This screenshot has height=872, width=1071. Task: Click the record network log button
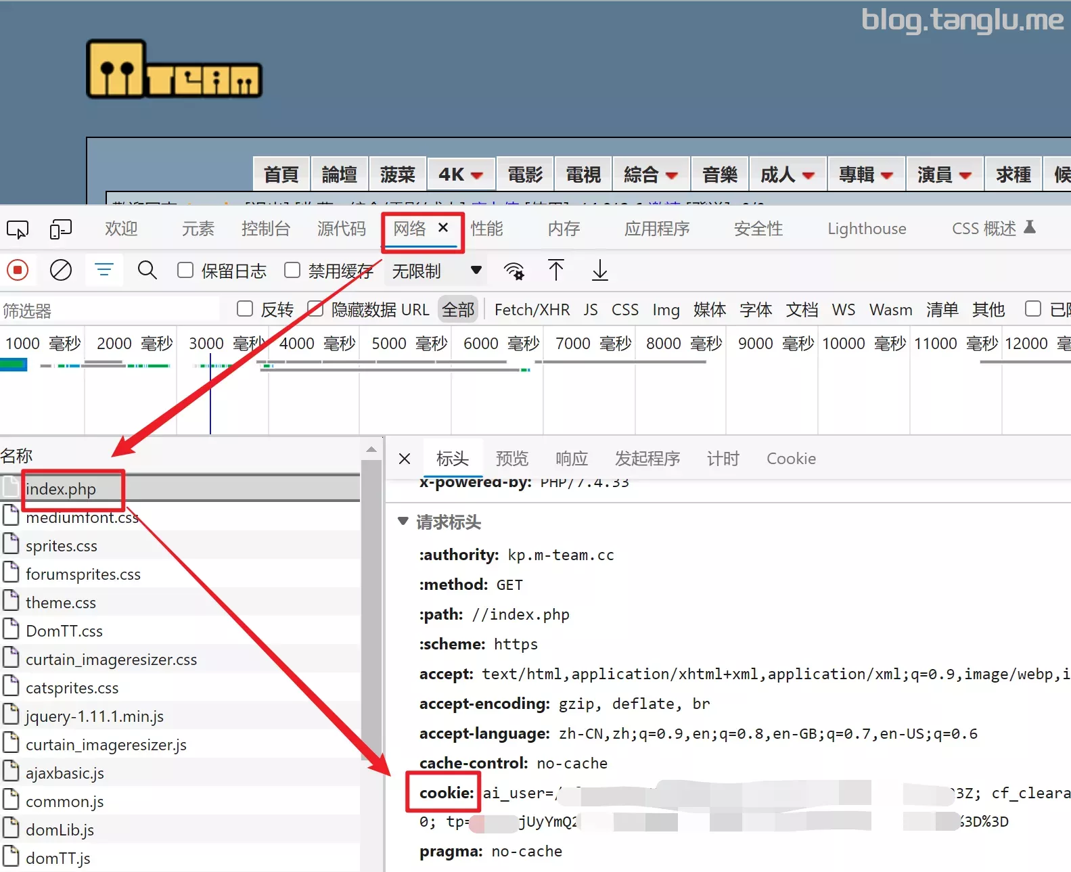click(18, 271)
